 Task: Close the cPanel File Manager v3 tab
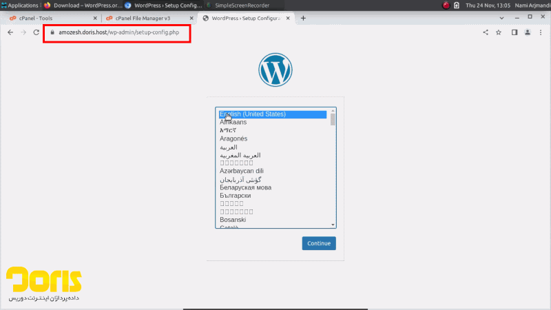pyautogui.click(x=191, y=19)
